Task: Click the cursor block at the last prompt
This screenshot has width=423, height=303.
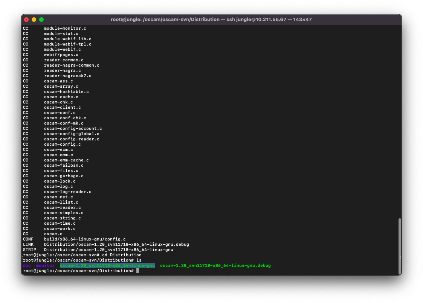Action: point(138,271)
